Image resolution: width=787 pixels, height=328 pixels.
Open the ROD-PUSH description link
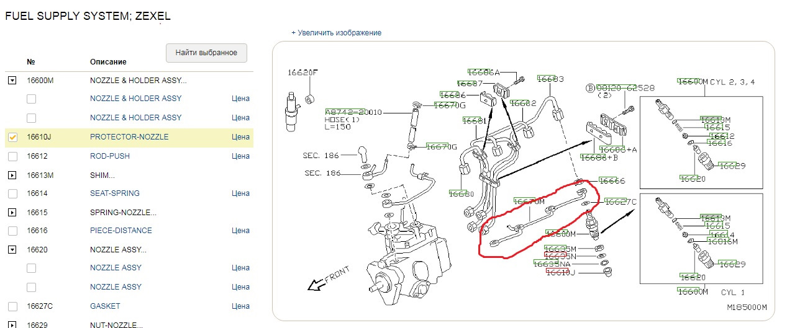click(x=110, y=156)
